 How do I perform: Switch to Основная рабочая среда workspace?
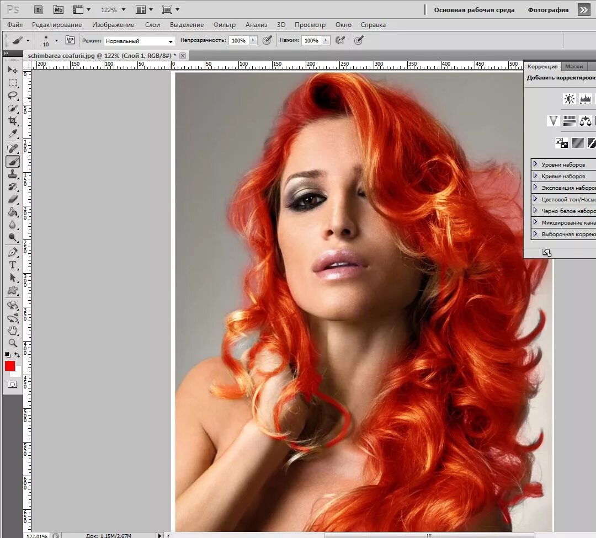coord(474,10)
